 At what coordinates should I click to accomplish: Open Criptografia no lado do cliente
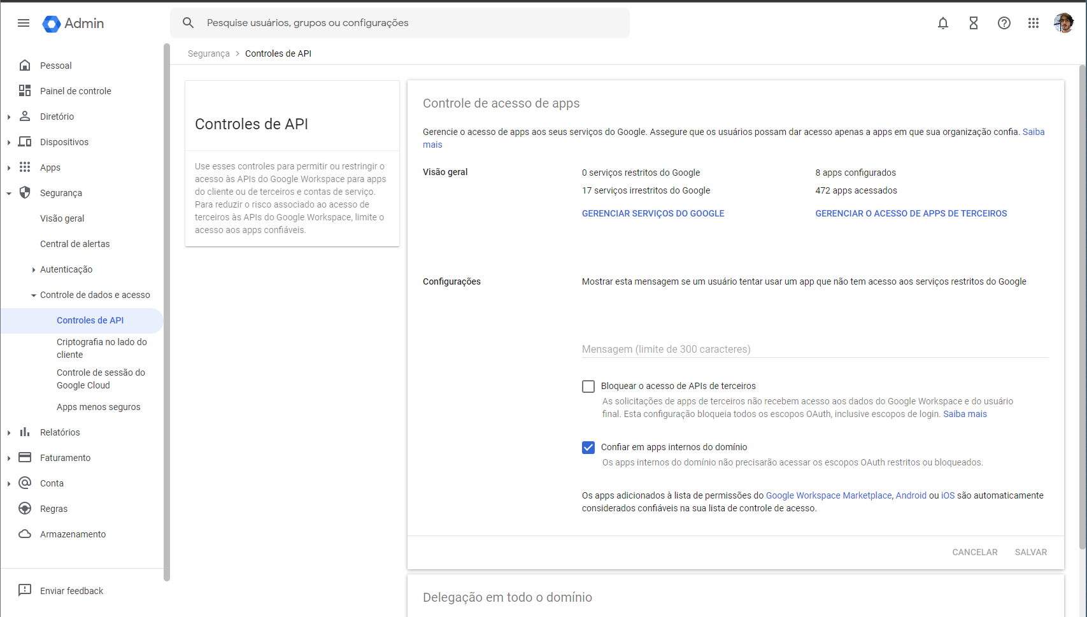click(102, 348)
